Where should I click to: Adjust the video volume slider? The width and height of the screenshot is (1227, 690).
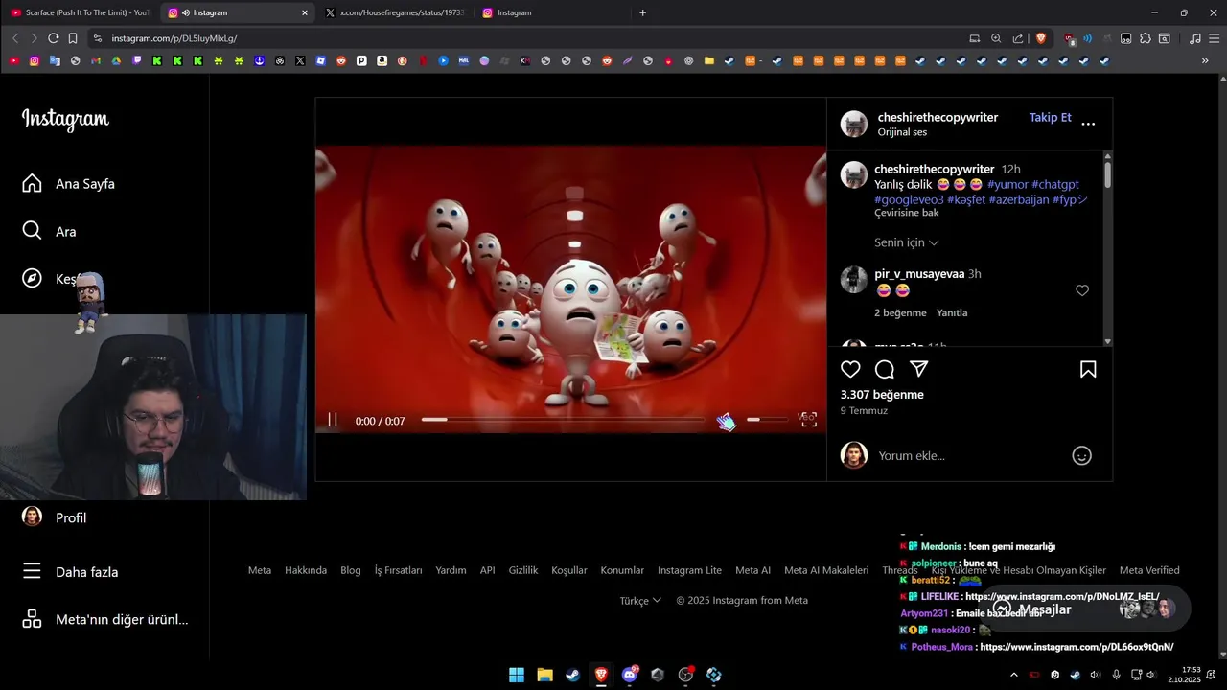[766, 420]
